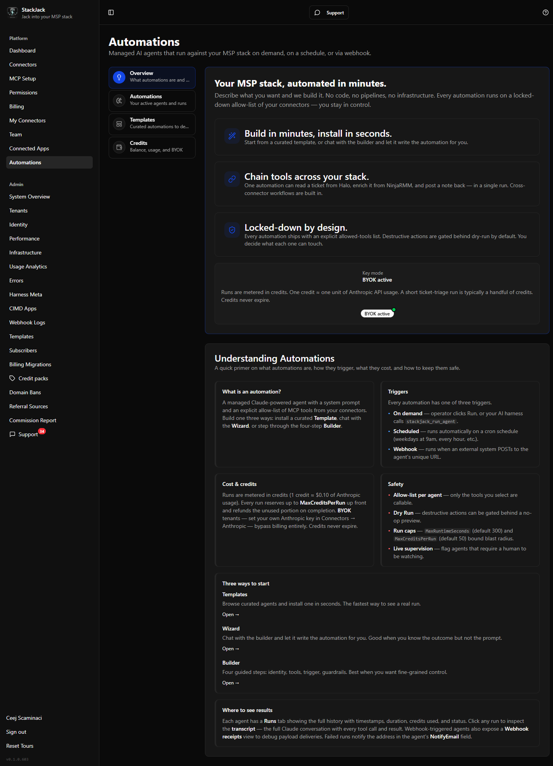Open My Connectors
This screenshot has width=553, height=766.
[x=49, y=120]
